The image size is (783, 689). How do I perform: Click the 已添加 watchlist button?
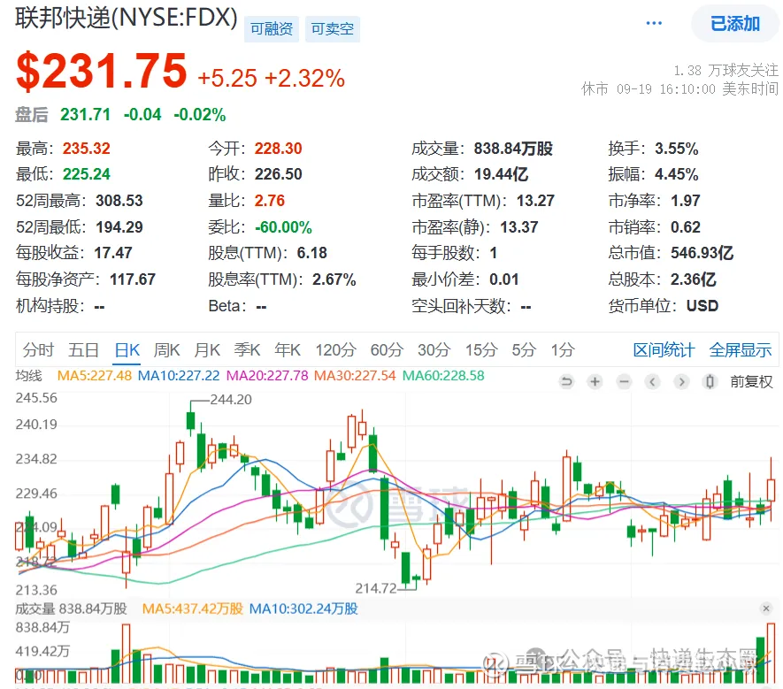tap(735, 24)
